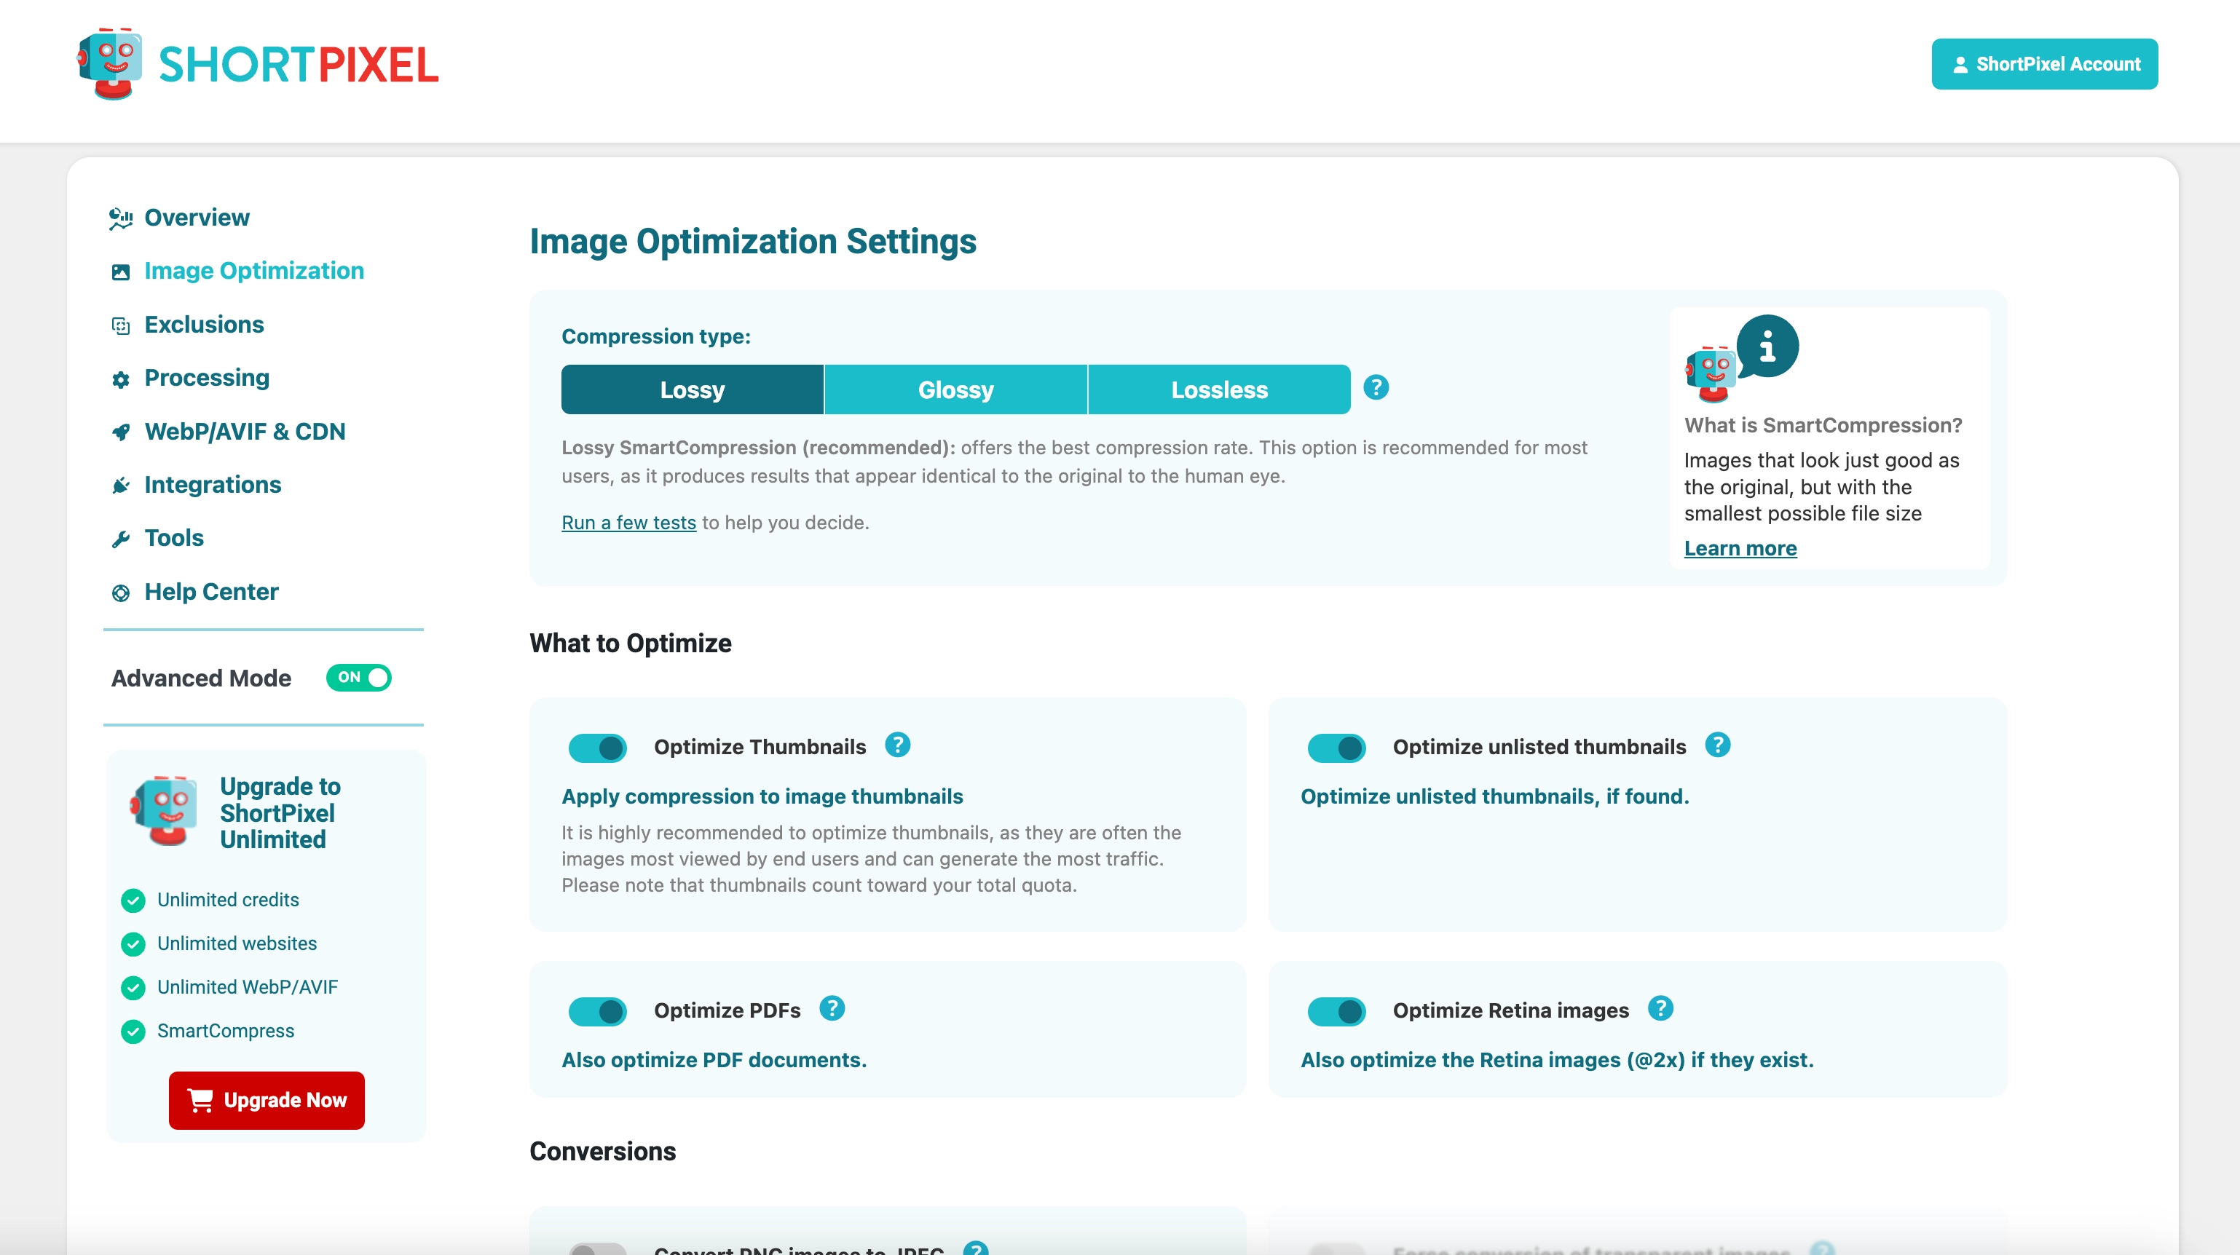The height and width of the screenshot is (1255, 2240).
Task: Open the Integrations section
Action: click(x=212, y=485)
